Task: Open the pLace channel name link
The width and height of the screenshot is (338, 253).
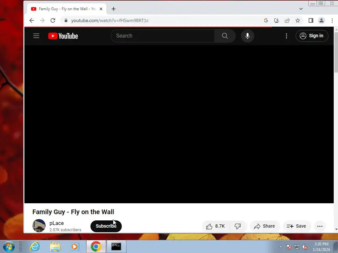Action: coord(56,223)
